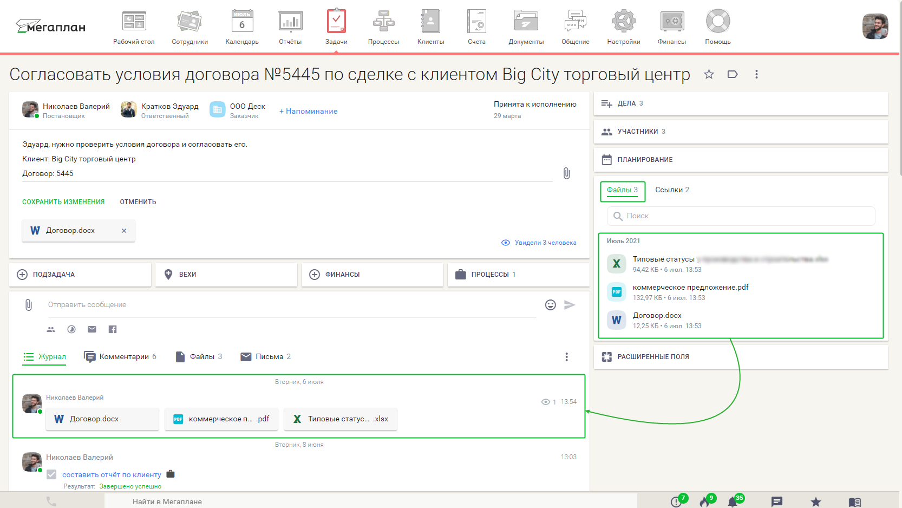
Task: Click Сохранить изменения
Action: [x=63, y=202]
